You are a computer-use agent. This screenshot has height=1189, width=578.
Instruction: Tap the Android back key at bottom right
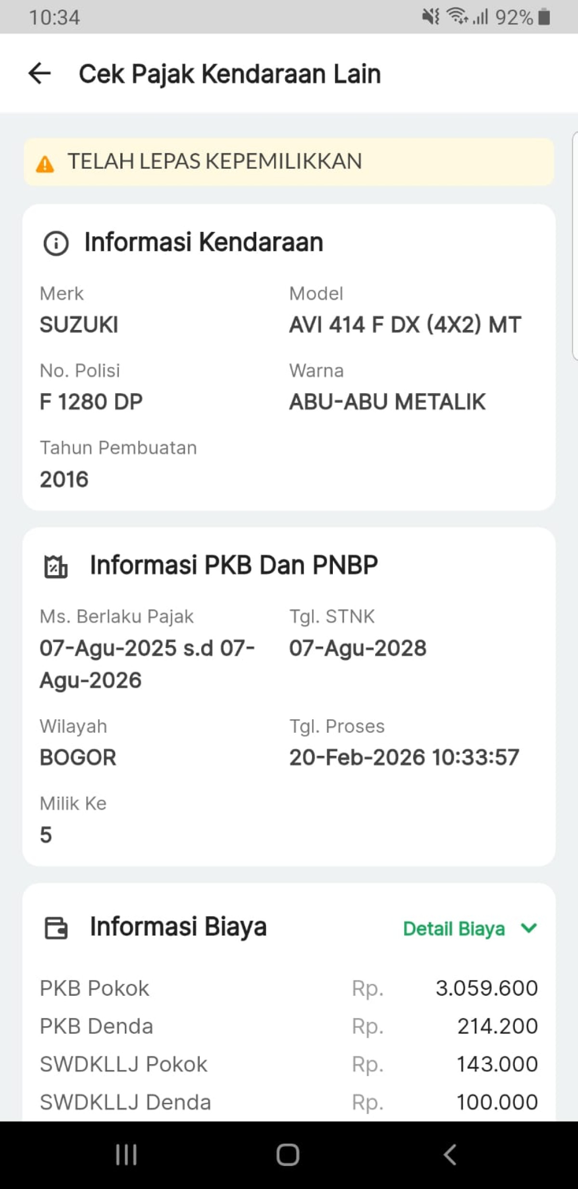tap(449, 1154)
